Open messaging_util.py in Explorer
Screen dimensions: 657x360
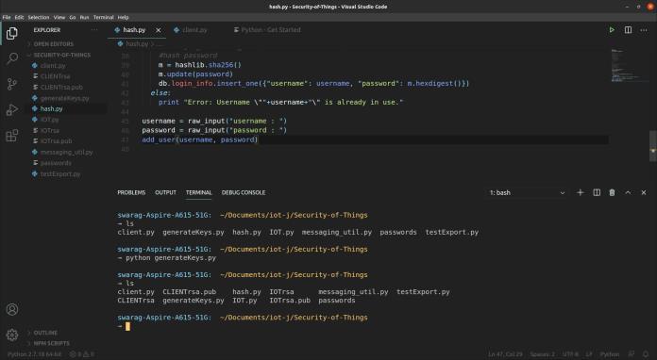(67, 152)
